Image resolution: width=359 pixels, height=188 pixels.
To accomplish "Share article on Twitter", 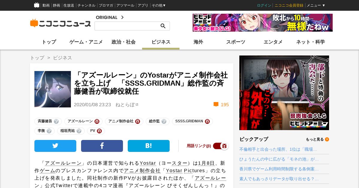I will (55, 146).
